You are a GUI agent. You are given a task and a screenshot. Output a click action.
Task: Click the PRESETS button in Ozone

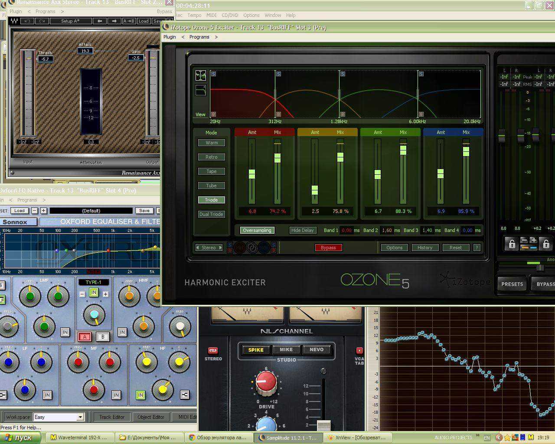coord(512,284)
